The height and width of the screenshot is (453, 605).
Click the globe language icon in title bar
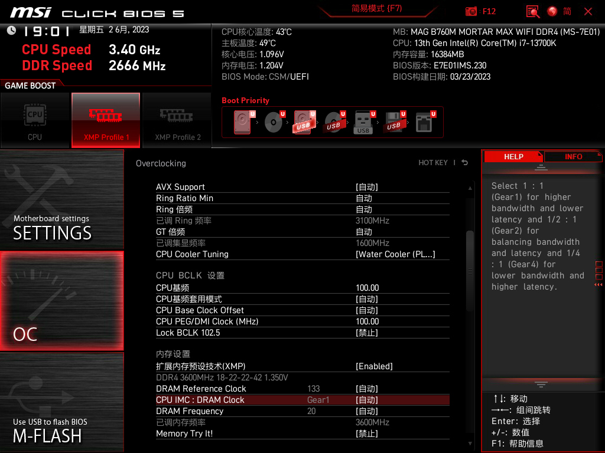point(552,11)
